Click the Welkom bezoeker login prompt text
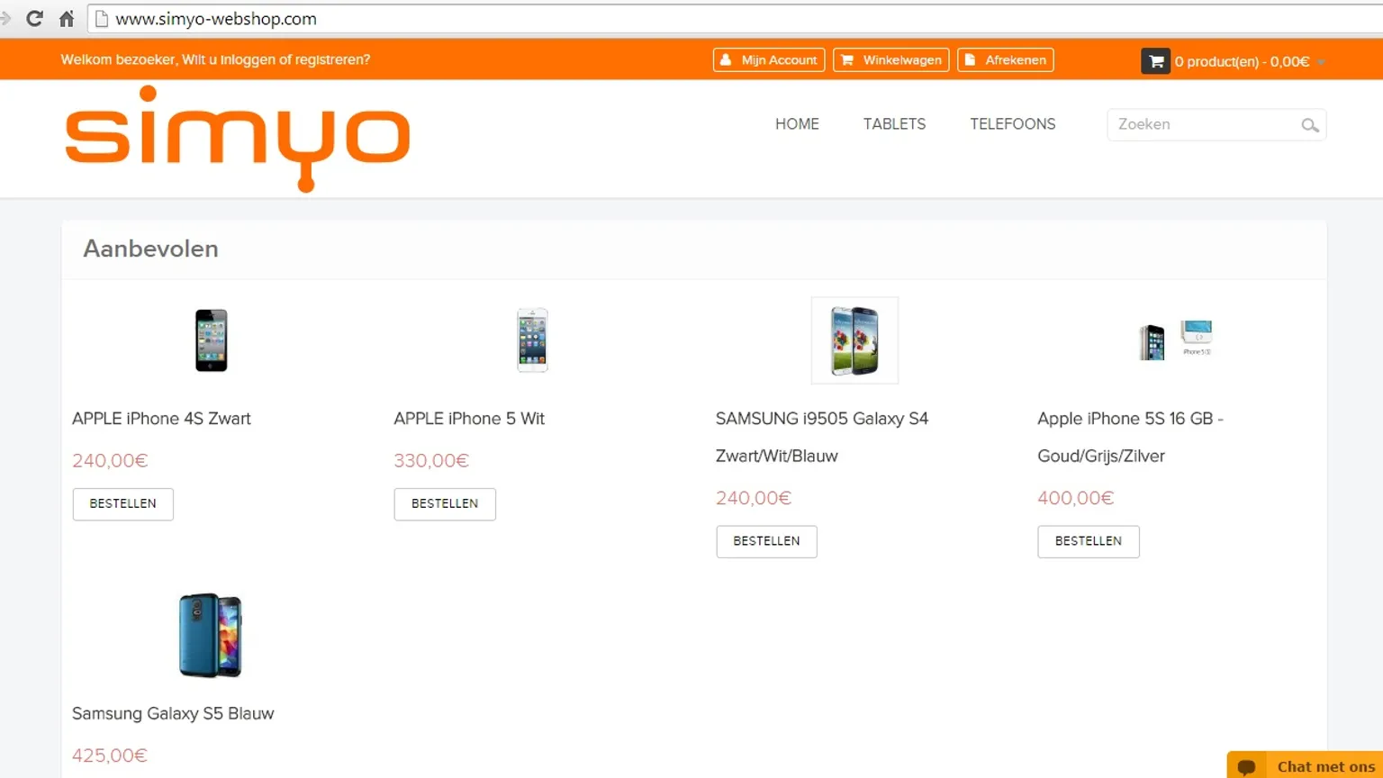This screenshot has height=778, width=1383. click(215, 60)
